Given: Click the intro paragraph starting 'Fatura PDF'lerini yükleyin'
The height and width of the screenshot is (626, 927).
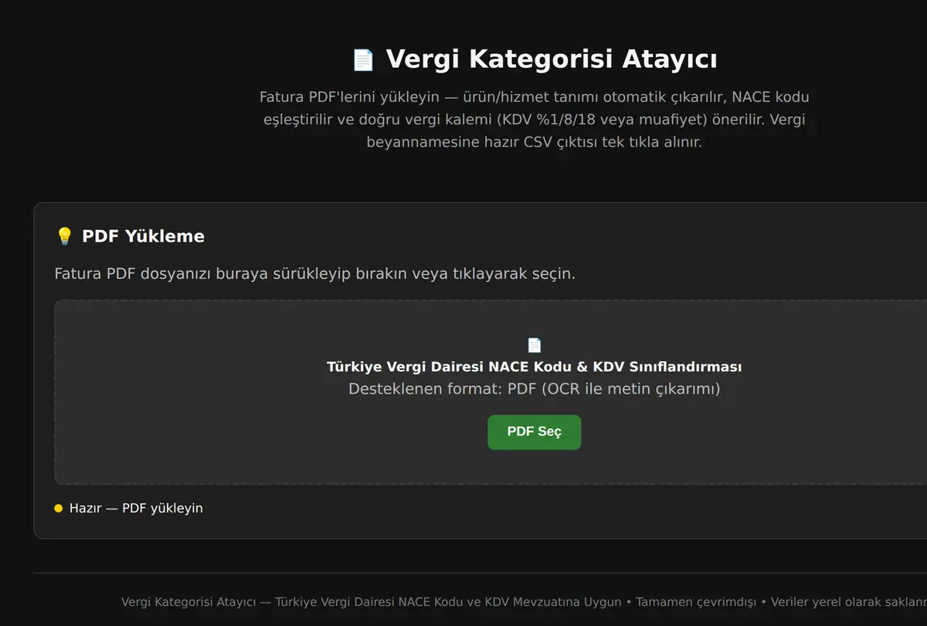Looking at the screenshot, I should (x=535, y=120).
